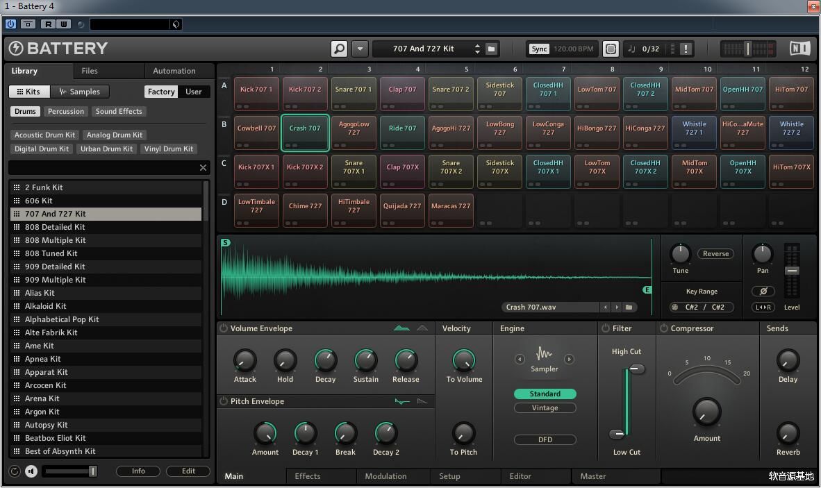This screenshot has height=488, width=821.
Task: Select the Crash 707 cell in the pad grid
Action: (304, 132)
